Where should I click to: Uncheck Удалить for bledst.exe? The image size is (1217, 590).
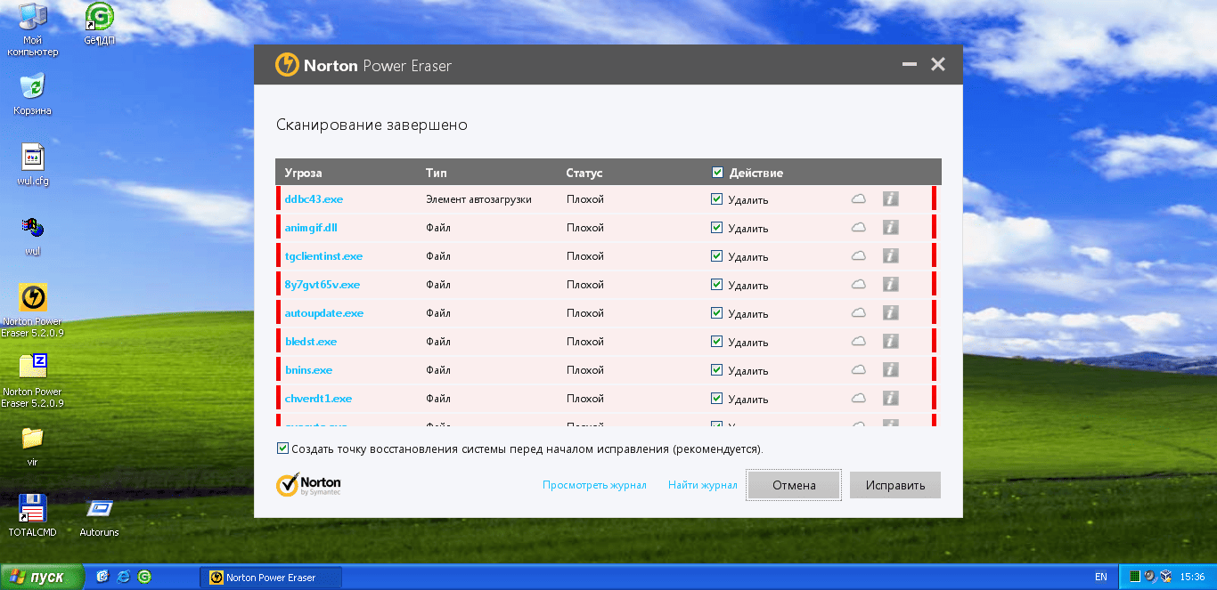pos(716,342)
